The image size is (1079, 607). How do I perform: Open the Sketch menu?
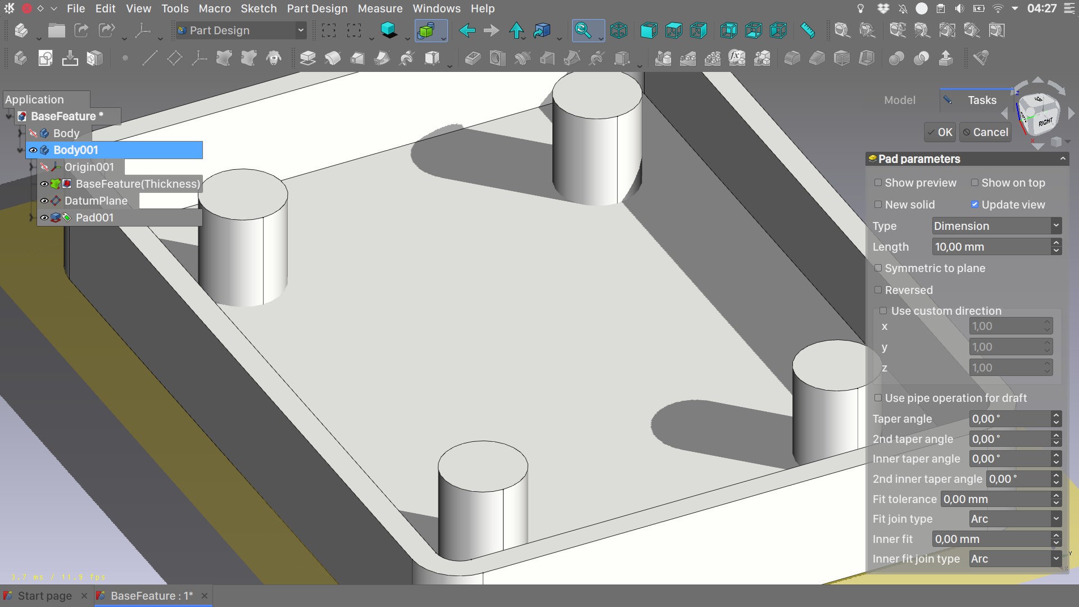259,8
